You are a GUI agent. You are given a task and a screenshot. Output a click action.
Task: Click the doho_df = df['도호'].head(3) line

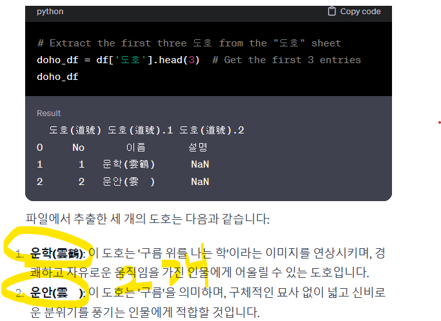[118, 60]
